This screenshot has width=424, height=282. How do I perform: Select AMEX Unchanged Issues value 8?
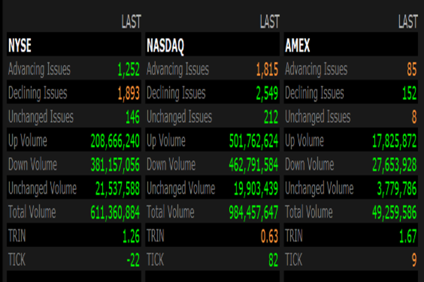click(x=414, y=117)
